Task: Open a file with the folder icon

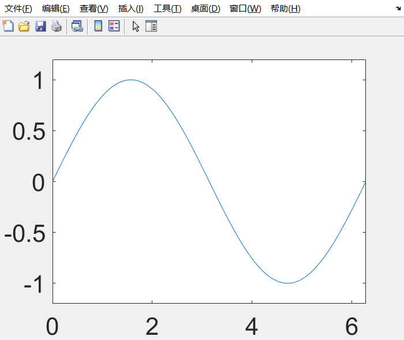Action: click(x=24, y=27)
